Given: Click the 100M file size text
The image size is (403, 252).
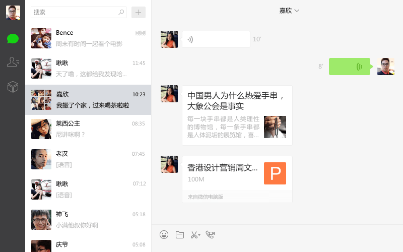Looking at the screenshot, I should [x=196, y=179].
